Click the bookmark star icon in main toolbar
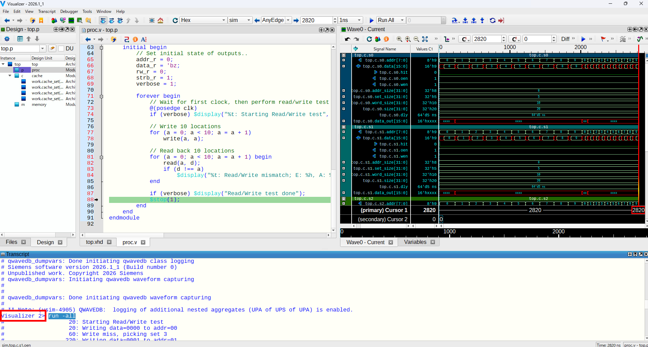This screenshot has height=347, width=648. coord(41,20)
